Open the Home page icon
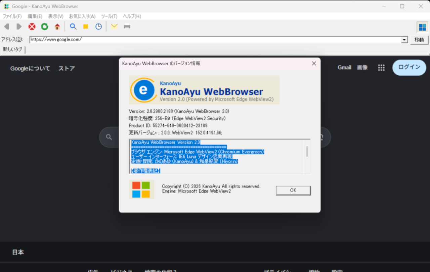Screen dimensions: 430x272 [x=57, y=27]
